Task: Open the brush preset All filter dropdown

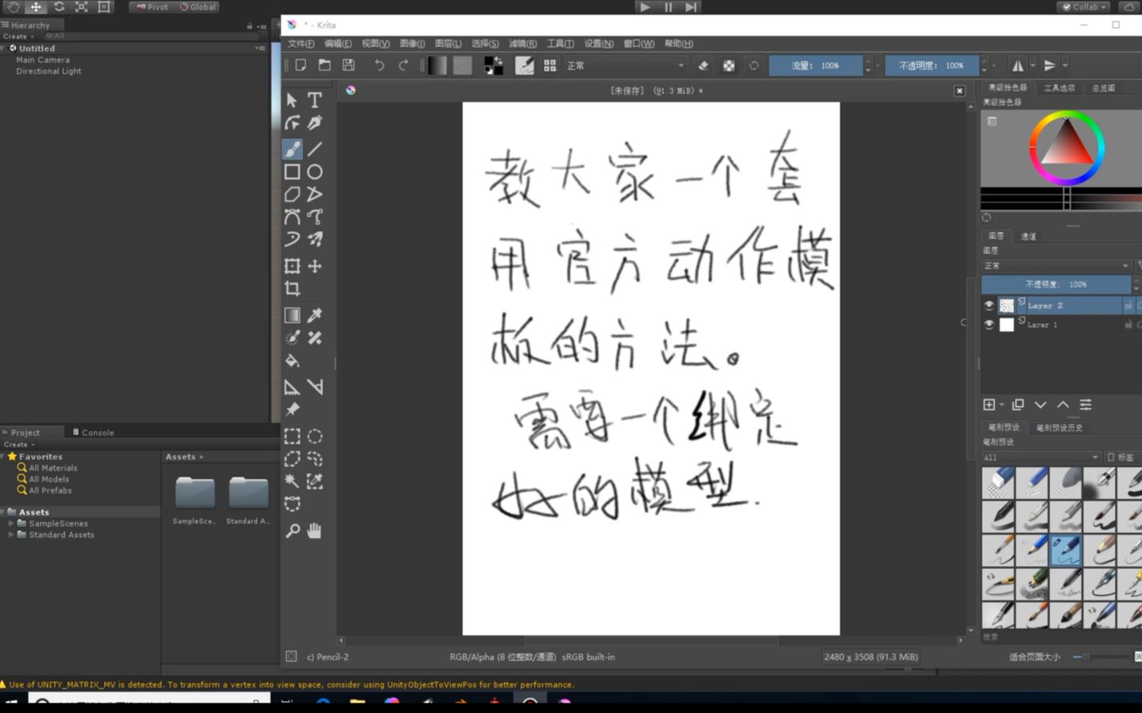Action: [1040, 456]
